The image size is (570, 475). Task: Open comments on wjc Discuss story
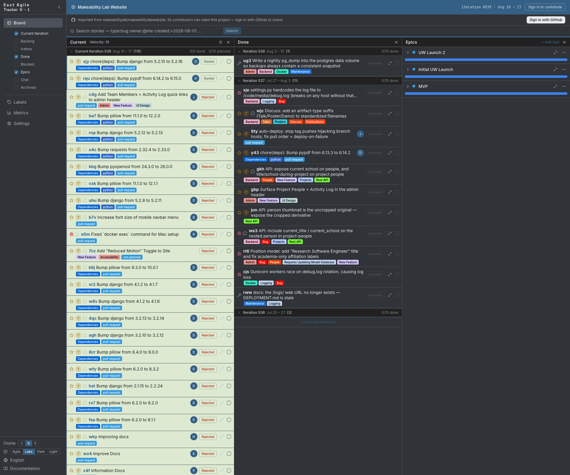(x=253, y=113)
